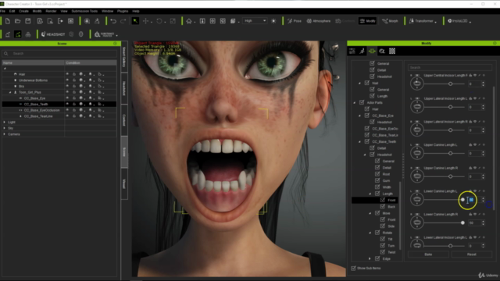Click the Bake button
This screenshot has width=500, height=281.
428,254
